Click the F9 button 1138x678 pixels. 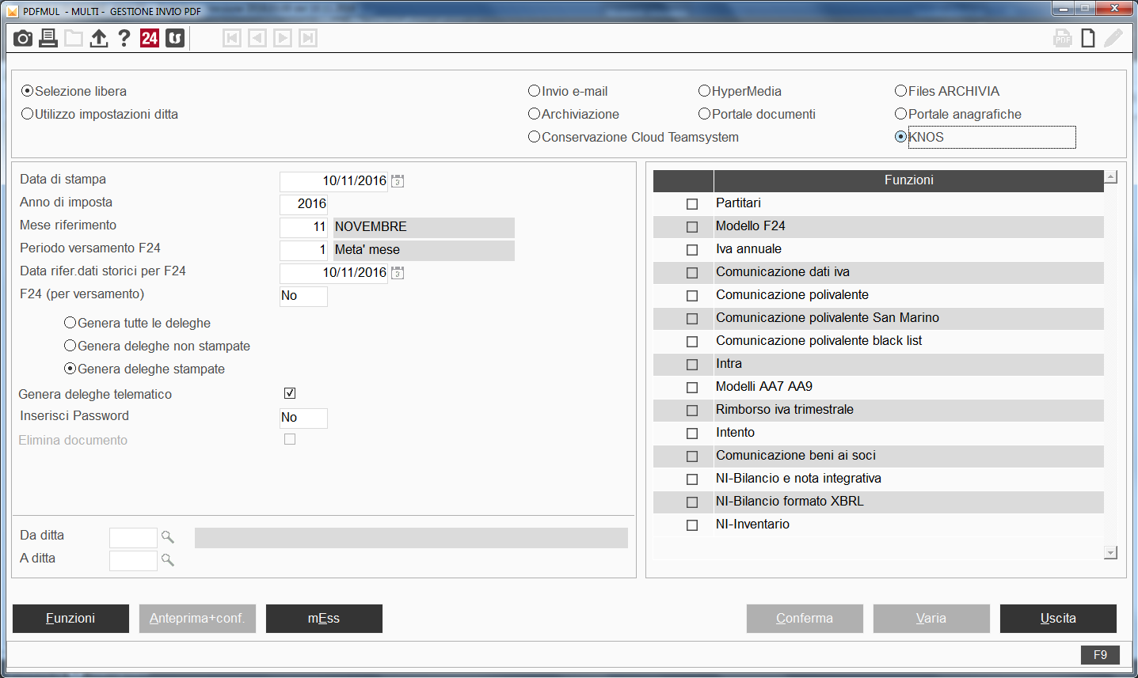(1100, 655)
